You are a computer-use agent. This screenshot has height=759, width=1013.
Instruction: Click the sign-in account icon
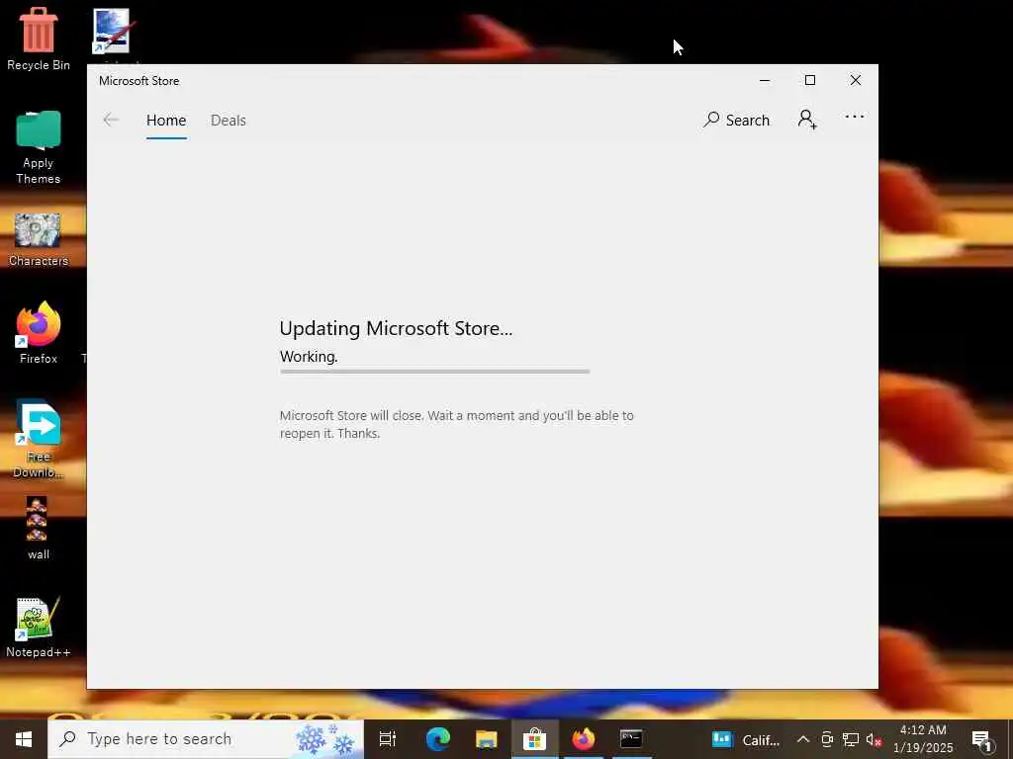[807, 120]
